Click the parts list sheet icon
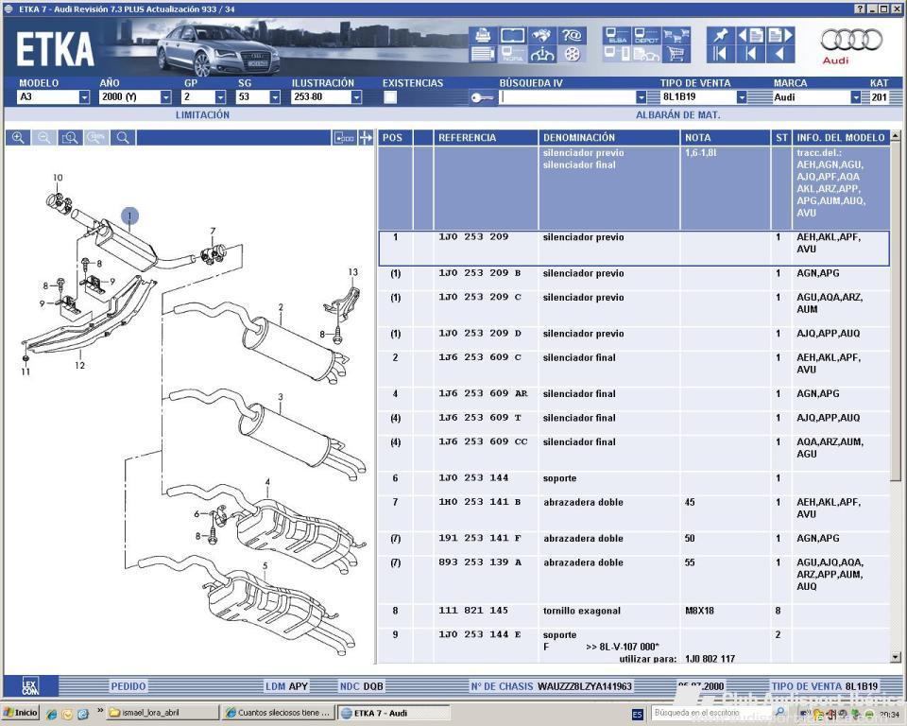The width and height of the screenshot is (907, 726). pos(483,55)
